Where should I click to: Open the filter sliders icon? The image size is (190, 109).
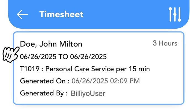tap(175, 15)
